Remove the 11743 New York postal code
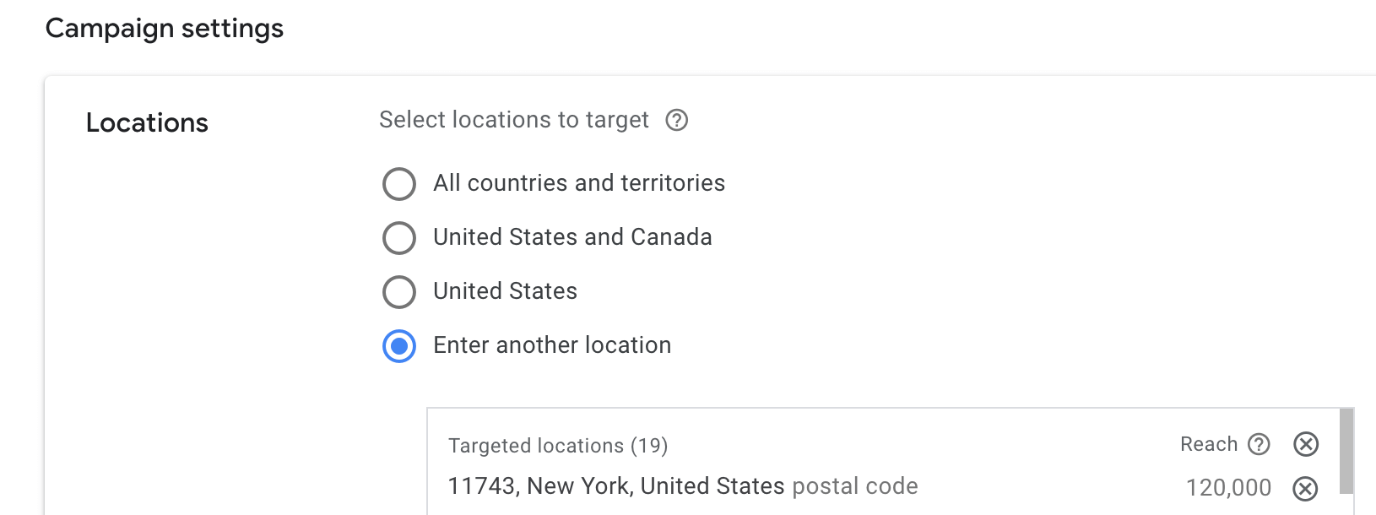 tap(1305, 488)
